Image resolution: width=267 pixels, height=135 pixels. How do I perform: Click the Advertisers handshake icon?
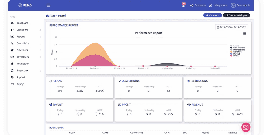click(x=12, y=57)
